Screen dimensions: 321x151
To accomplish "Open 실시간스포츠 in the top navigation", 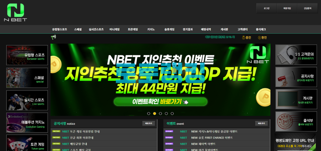I will tap(96, 29).
